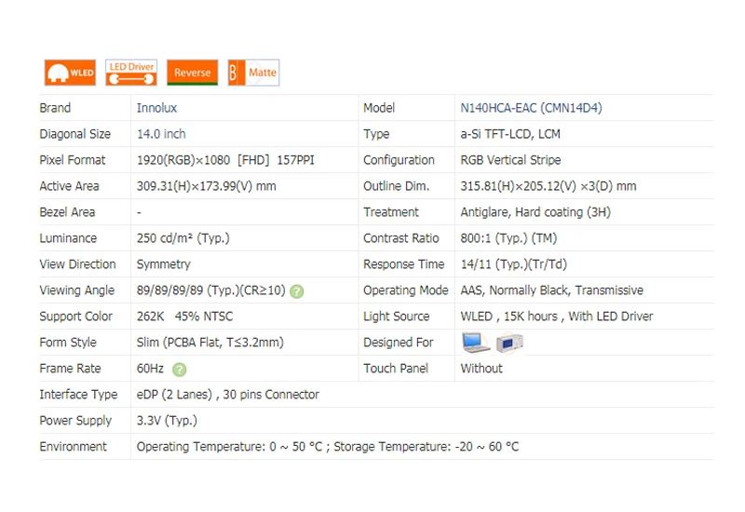Open the help icon beside 60Hz
Screen dimensions: 745x512
(x=179, y=369)
